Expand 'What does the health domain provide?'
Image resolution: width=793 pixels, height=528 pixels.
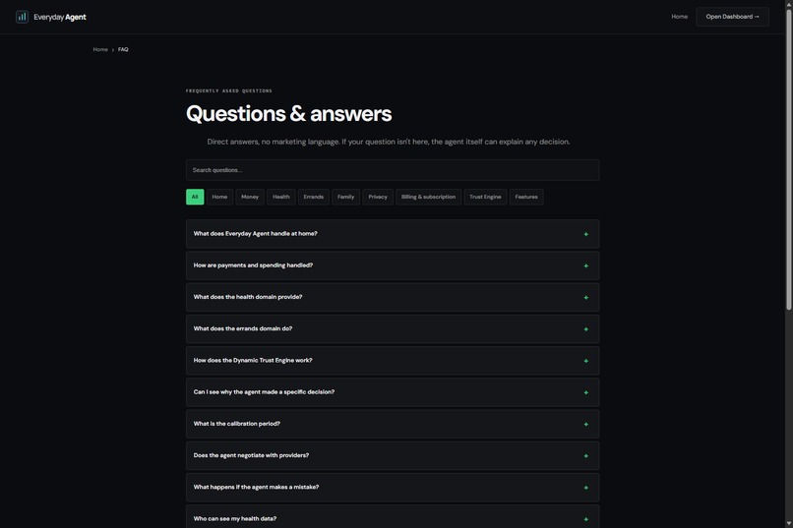point(393,297)
